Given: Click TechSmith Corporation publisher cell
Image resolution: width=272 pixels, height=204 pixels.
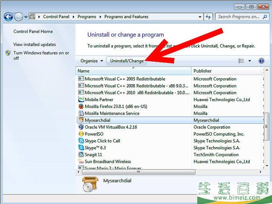Looking at the screenshot, I should (x=216, y=155).
